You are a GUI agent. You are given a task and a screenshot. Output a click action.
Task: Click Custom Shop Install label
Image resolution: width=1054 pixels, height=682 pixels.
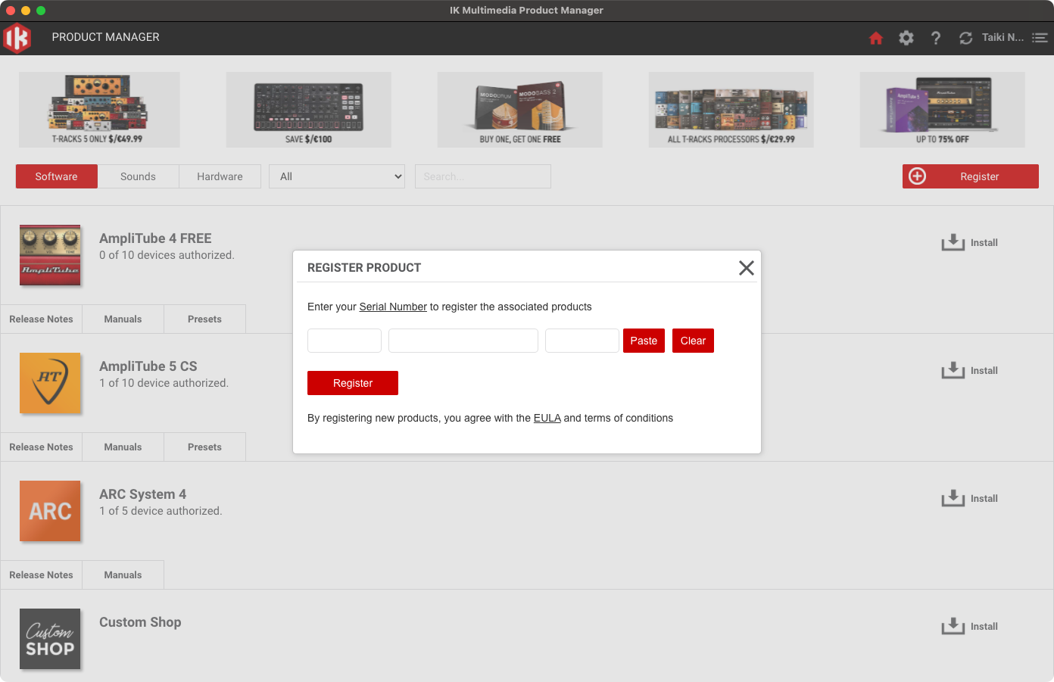coord(984,626)
